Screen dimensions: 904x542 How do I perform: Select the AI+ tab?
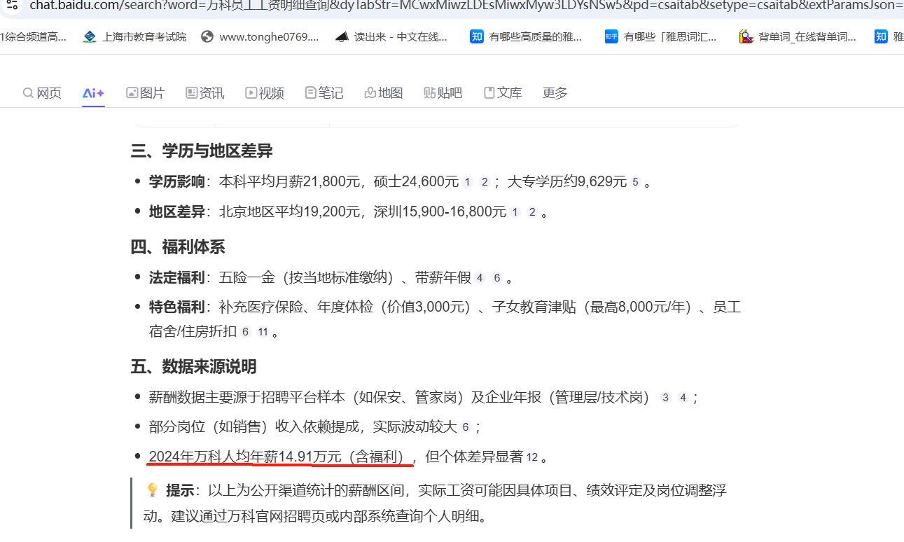[93, 93]
